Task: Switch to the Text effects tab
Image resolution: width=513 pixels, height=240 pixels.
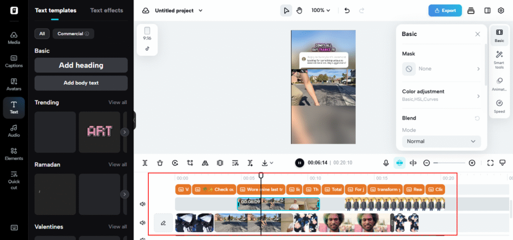Action: click(106, 10)
